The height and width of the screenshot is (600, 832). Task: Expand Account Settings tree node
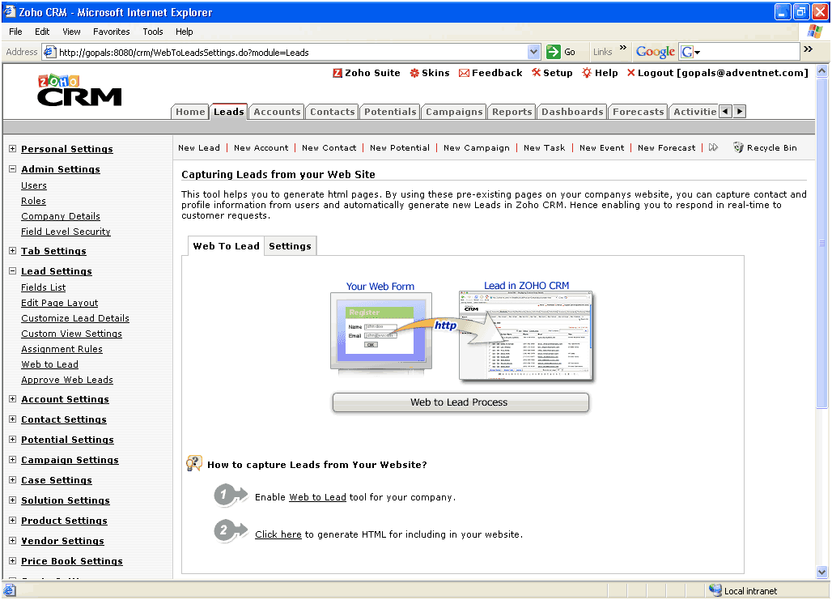pos(12,398)
